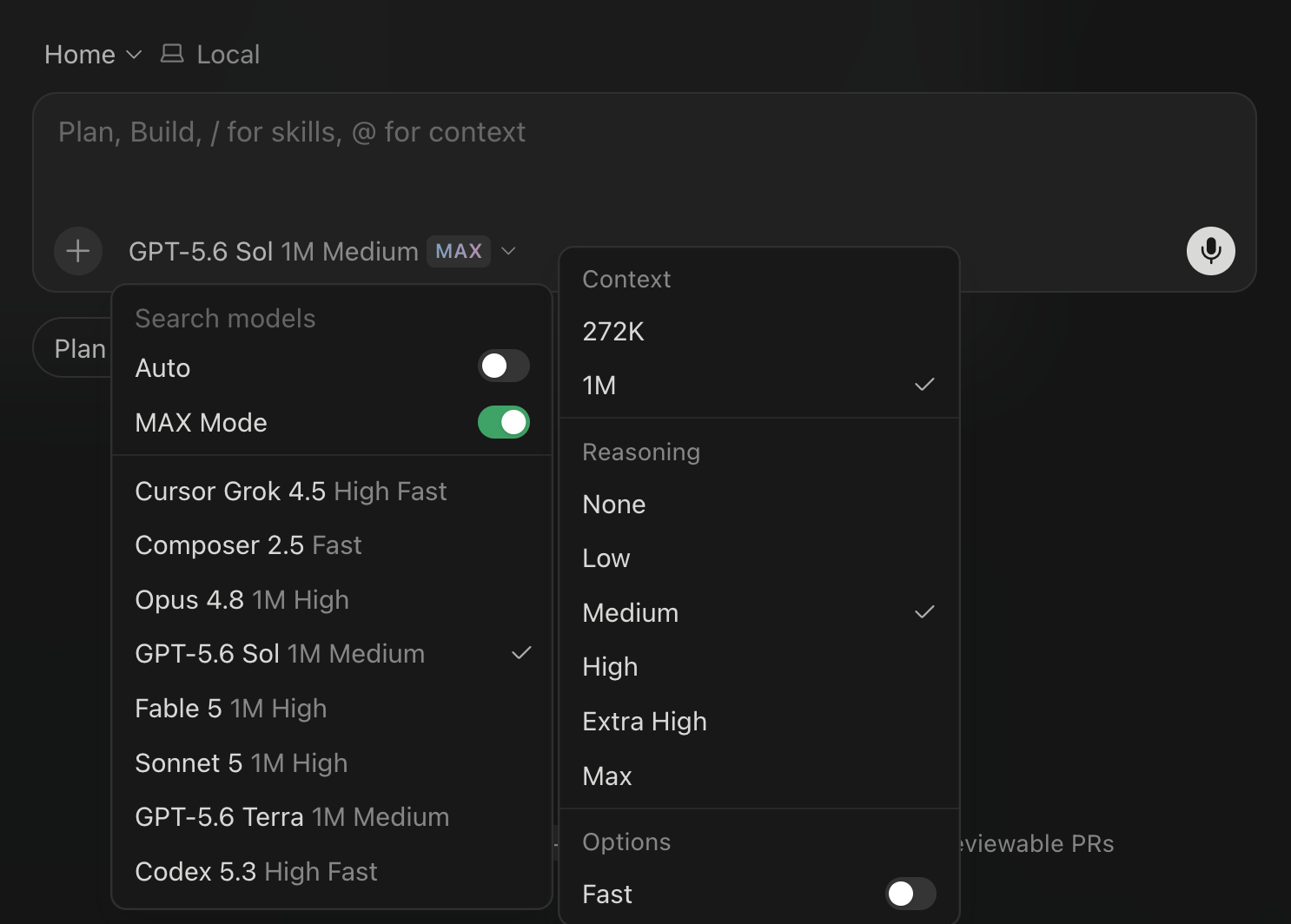Choose Fable 5 1M High model
Screen dimensions: 1291x924
tap(332, 709)
